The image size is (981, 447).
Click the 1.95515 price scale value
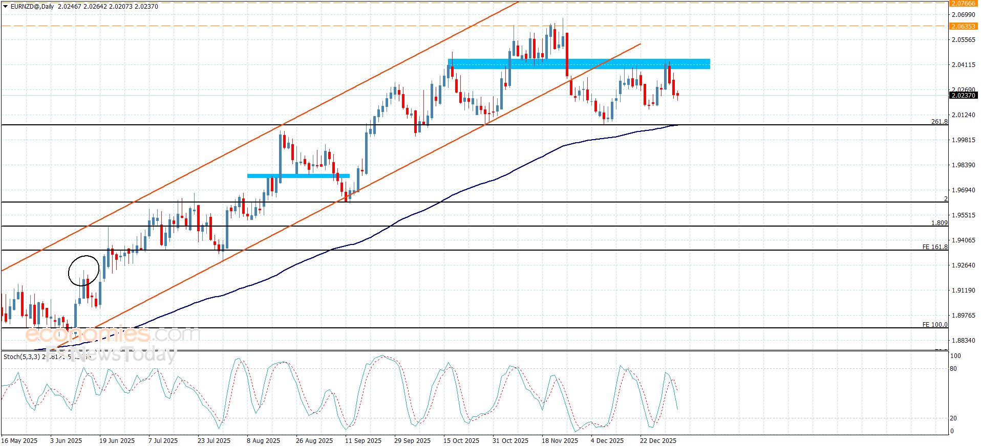pos(963,215)
